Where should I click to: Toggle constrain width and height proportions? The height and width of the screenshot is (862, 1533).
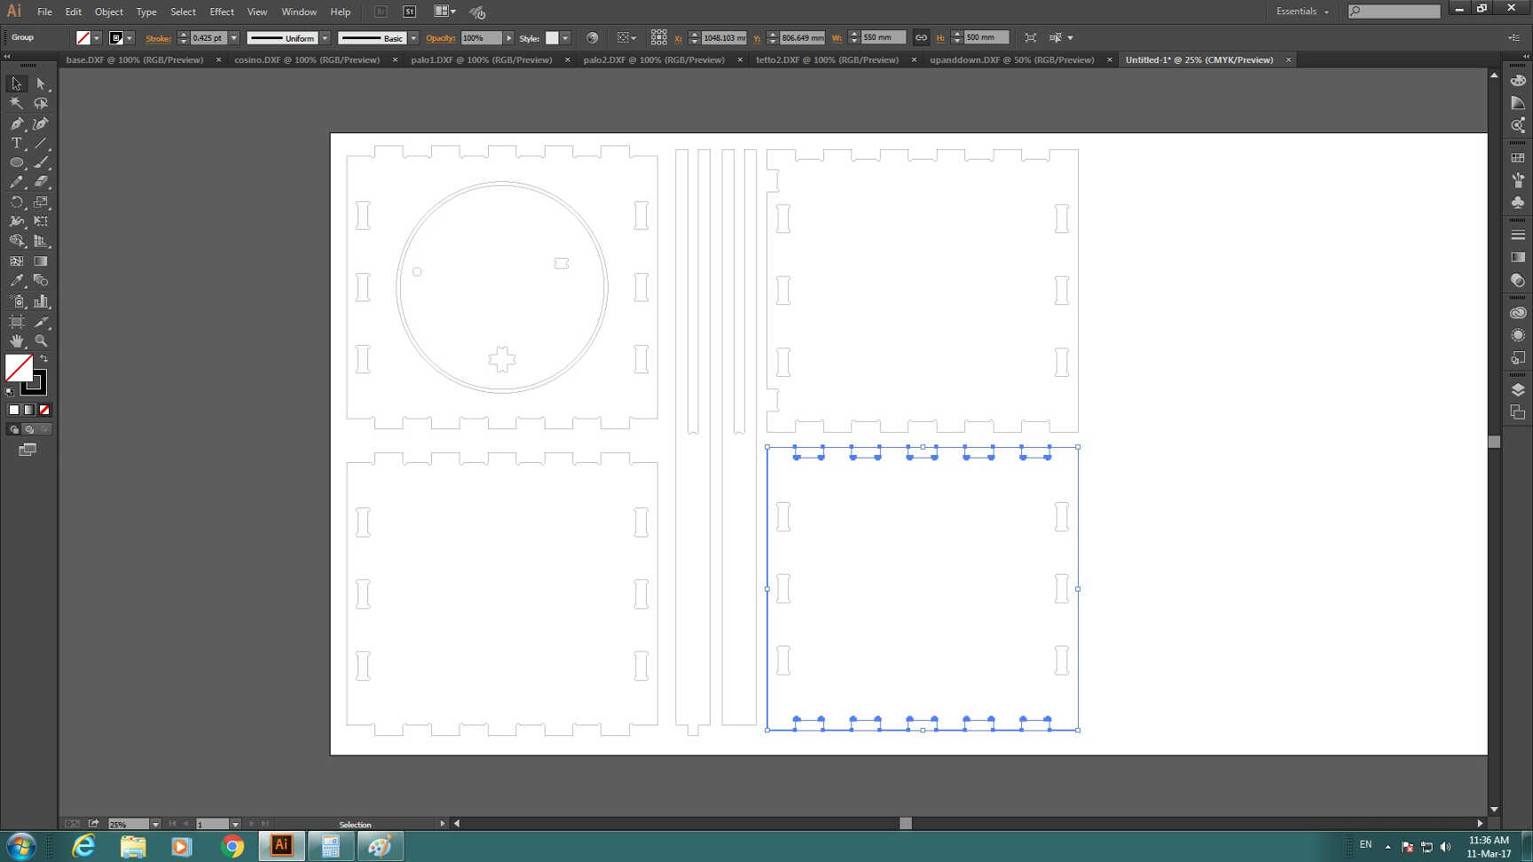click(x=921, y=38)
